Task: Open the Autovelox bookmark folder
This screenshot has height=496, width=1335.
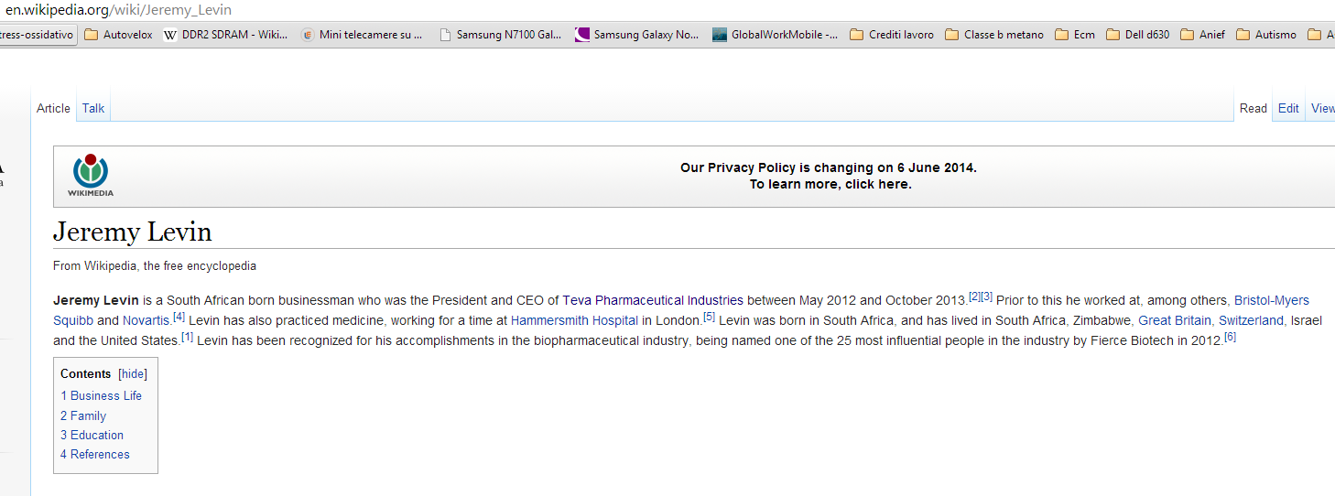Action: coord(118,35)
